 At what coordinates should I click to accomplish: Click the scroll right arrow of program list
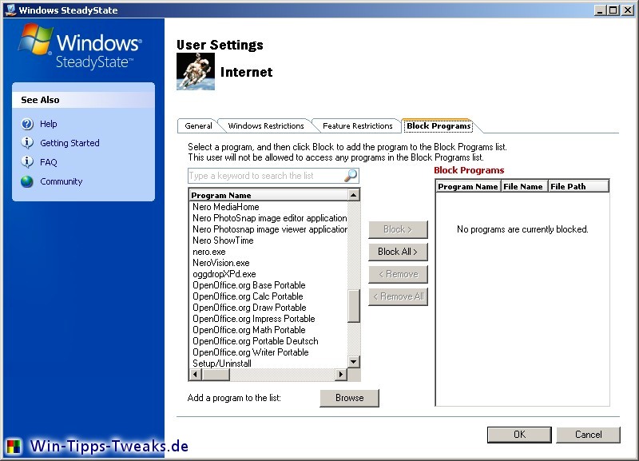pyautogui.click(x=341, y=374)
